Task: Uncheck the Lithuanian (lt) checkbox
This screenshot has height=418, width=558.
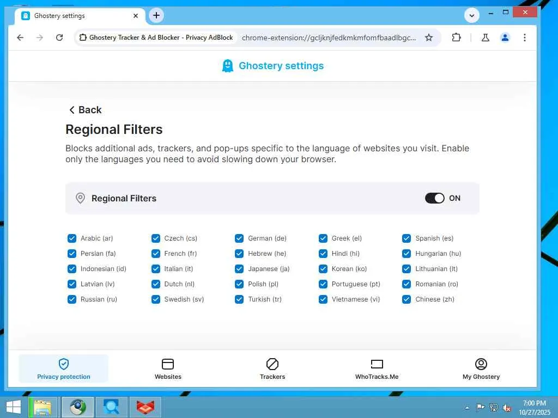Action: (x=407, y=269)
